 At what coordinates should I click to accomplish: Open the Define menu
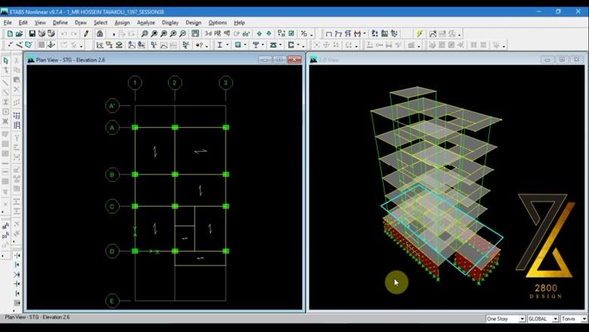60,23
